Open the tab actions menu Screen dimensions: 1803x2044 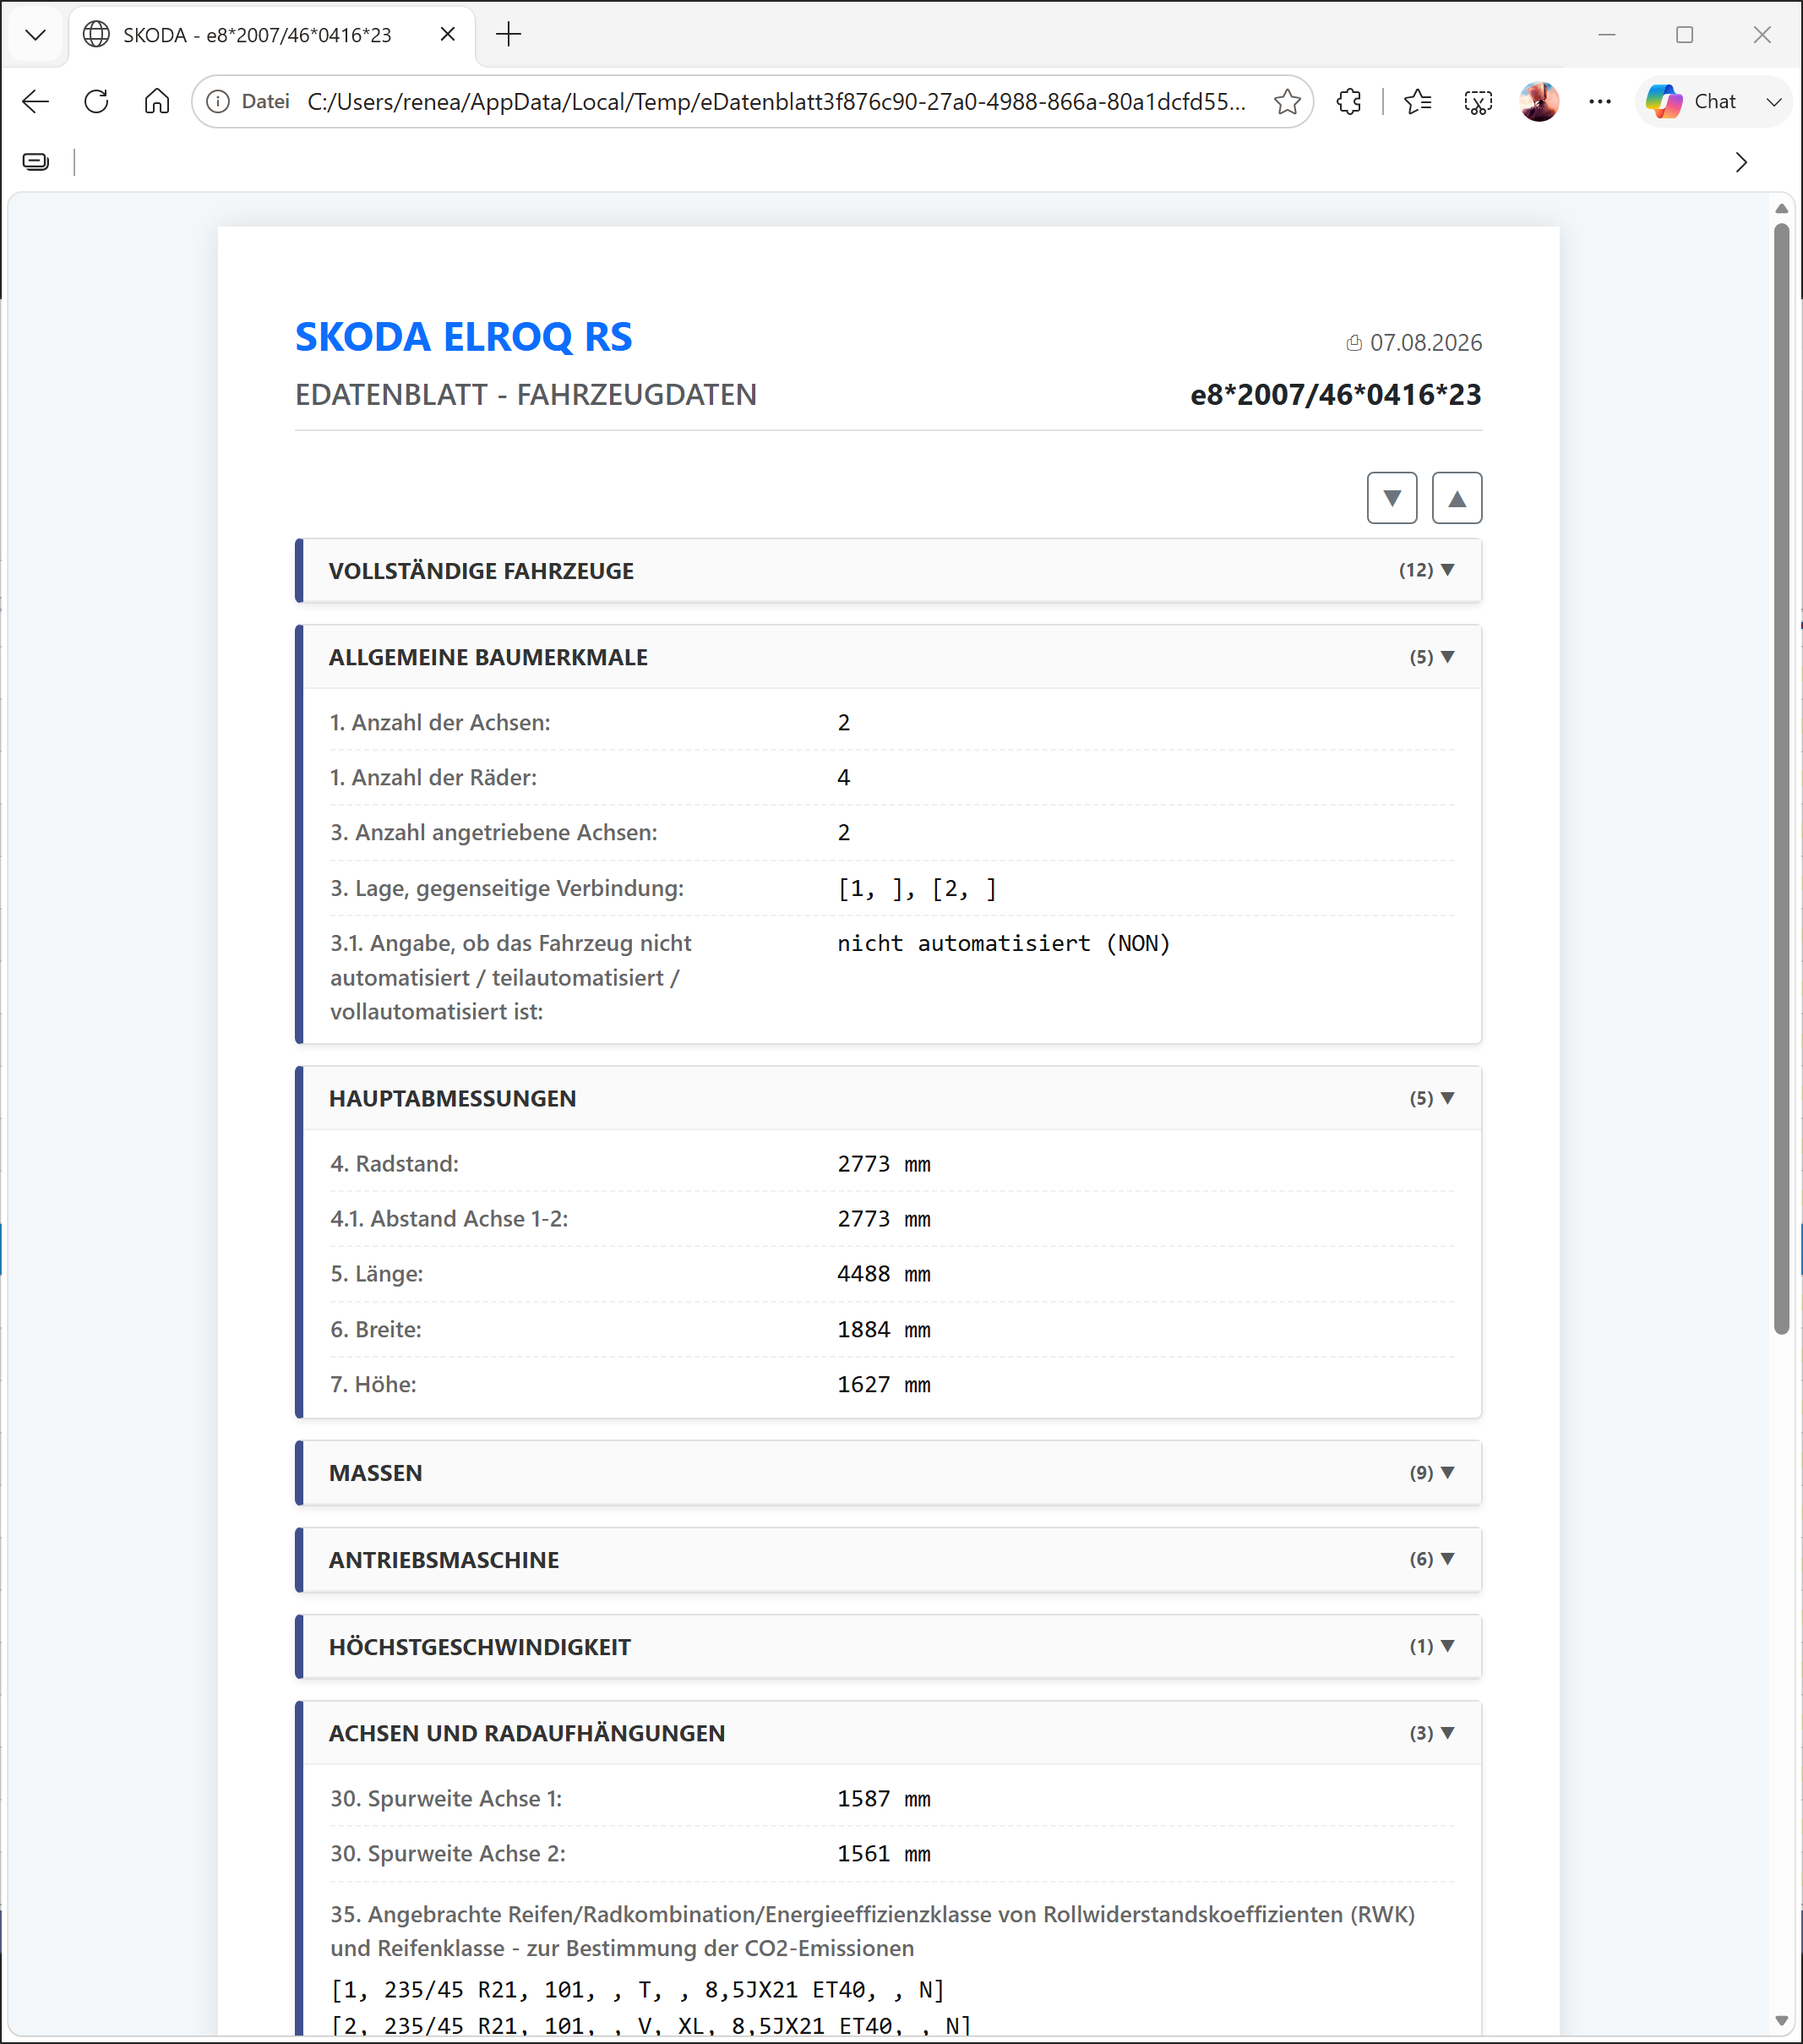pyautogui.click(x=36, y=35)
